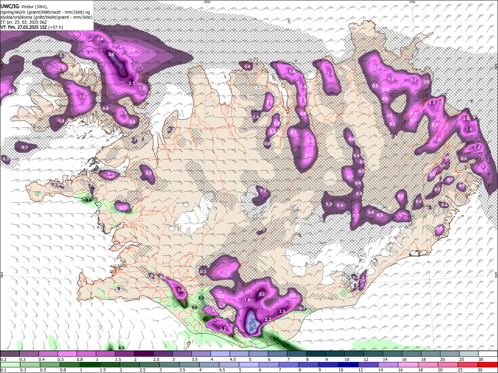The image size is (498, 373).
Task: Click the "9.9" value label on the map
Action: click(x=226, y=273)
